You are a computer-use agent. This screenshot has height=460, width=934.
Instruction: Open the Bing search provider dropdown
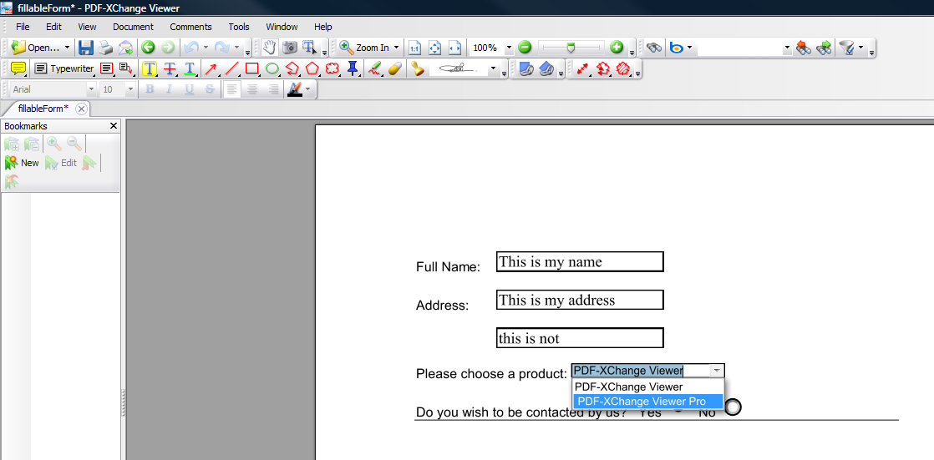(x=690, y=48)
